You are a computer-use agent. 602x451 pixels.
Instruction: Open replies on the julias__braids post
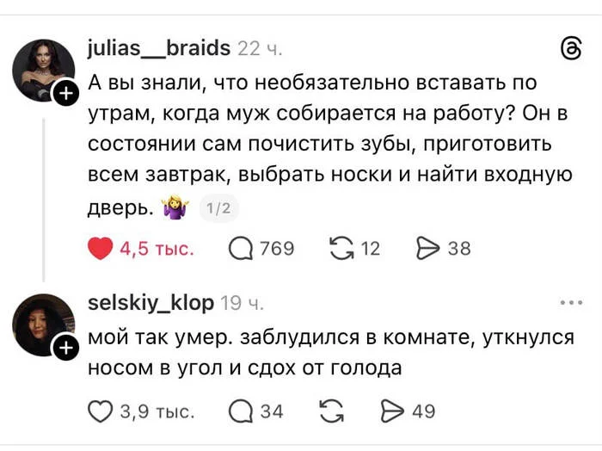click(242, 249)
